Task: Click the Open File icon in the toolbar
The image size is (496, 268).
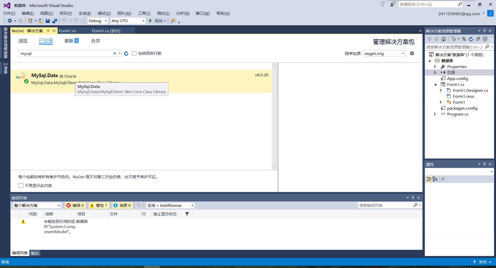Action: (x=41, y=21)
